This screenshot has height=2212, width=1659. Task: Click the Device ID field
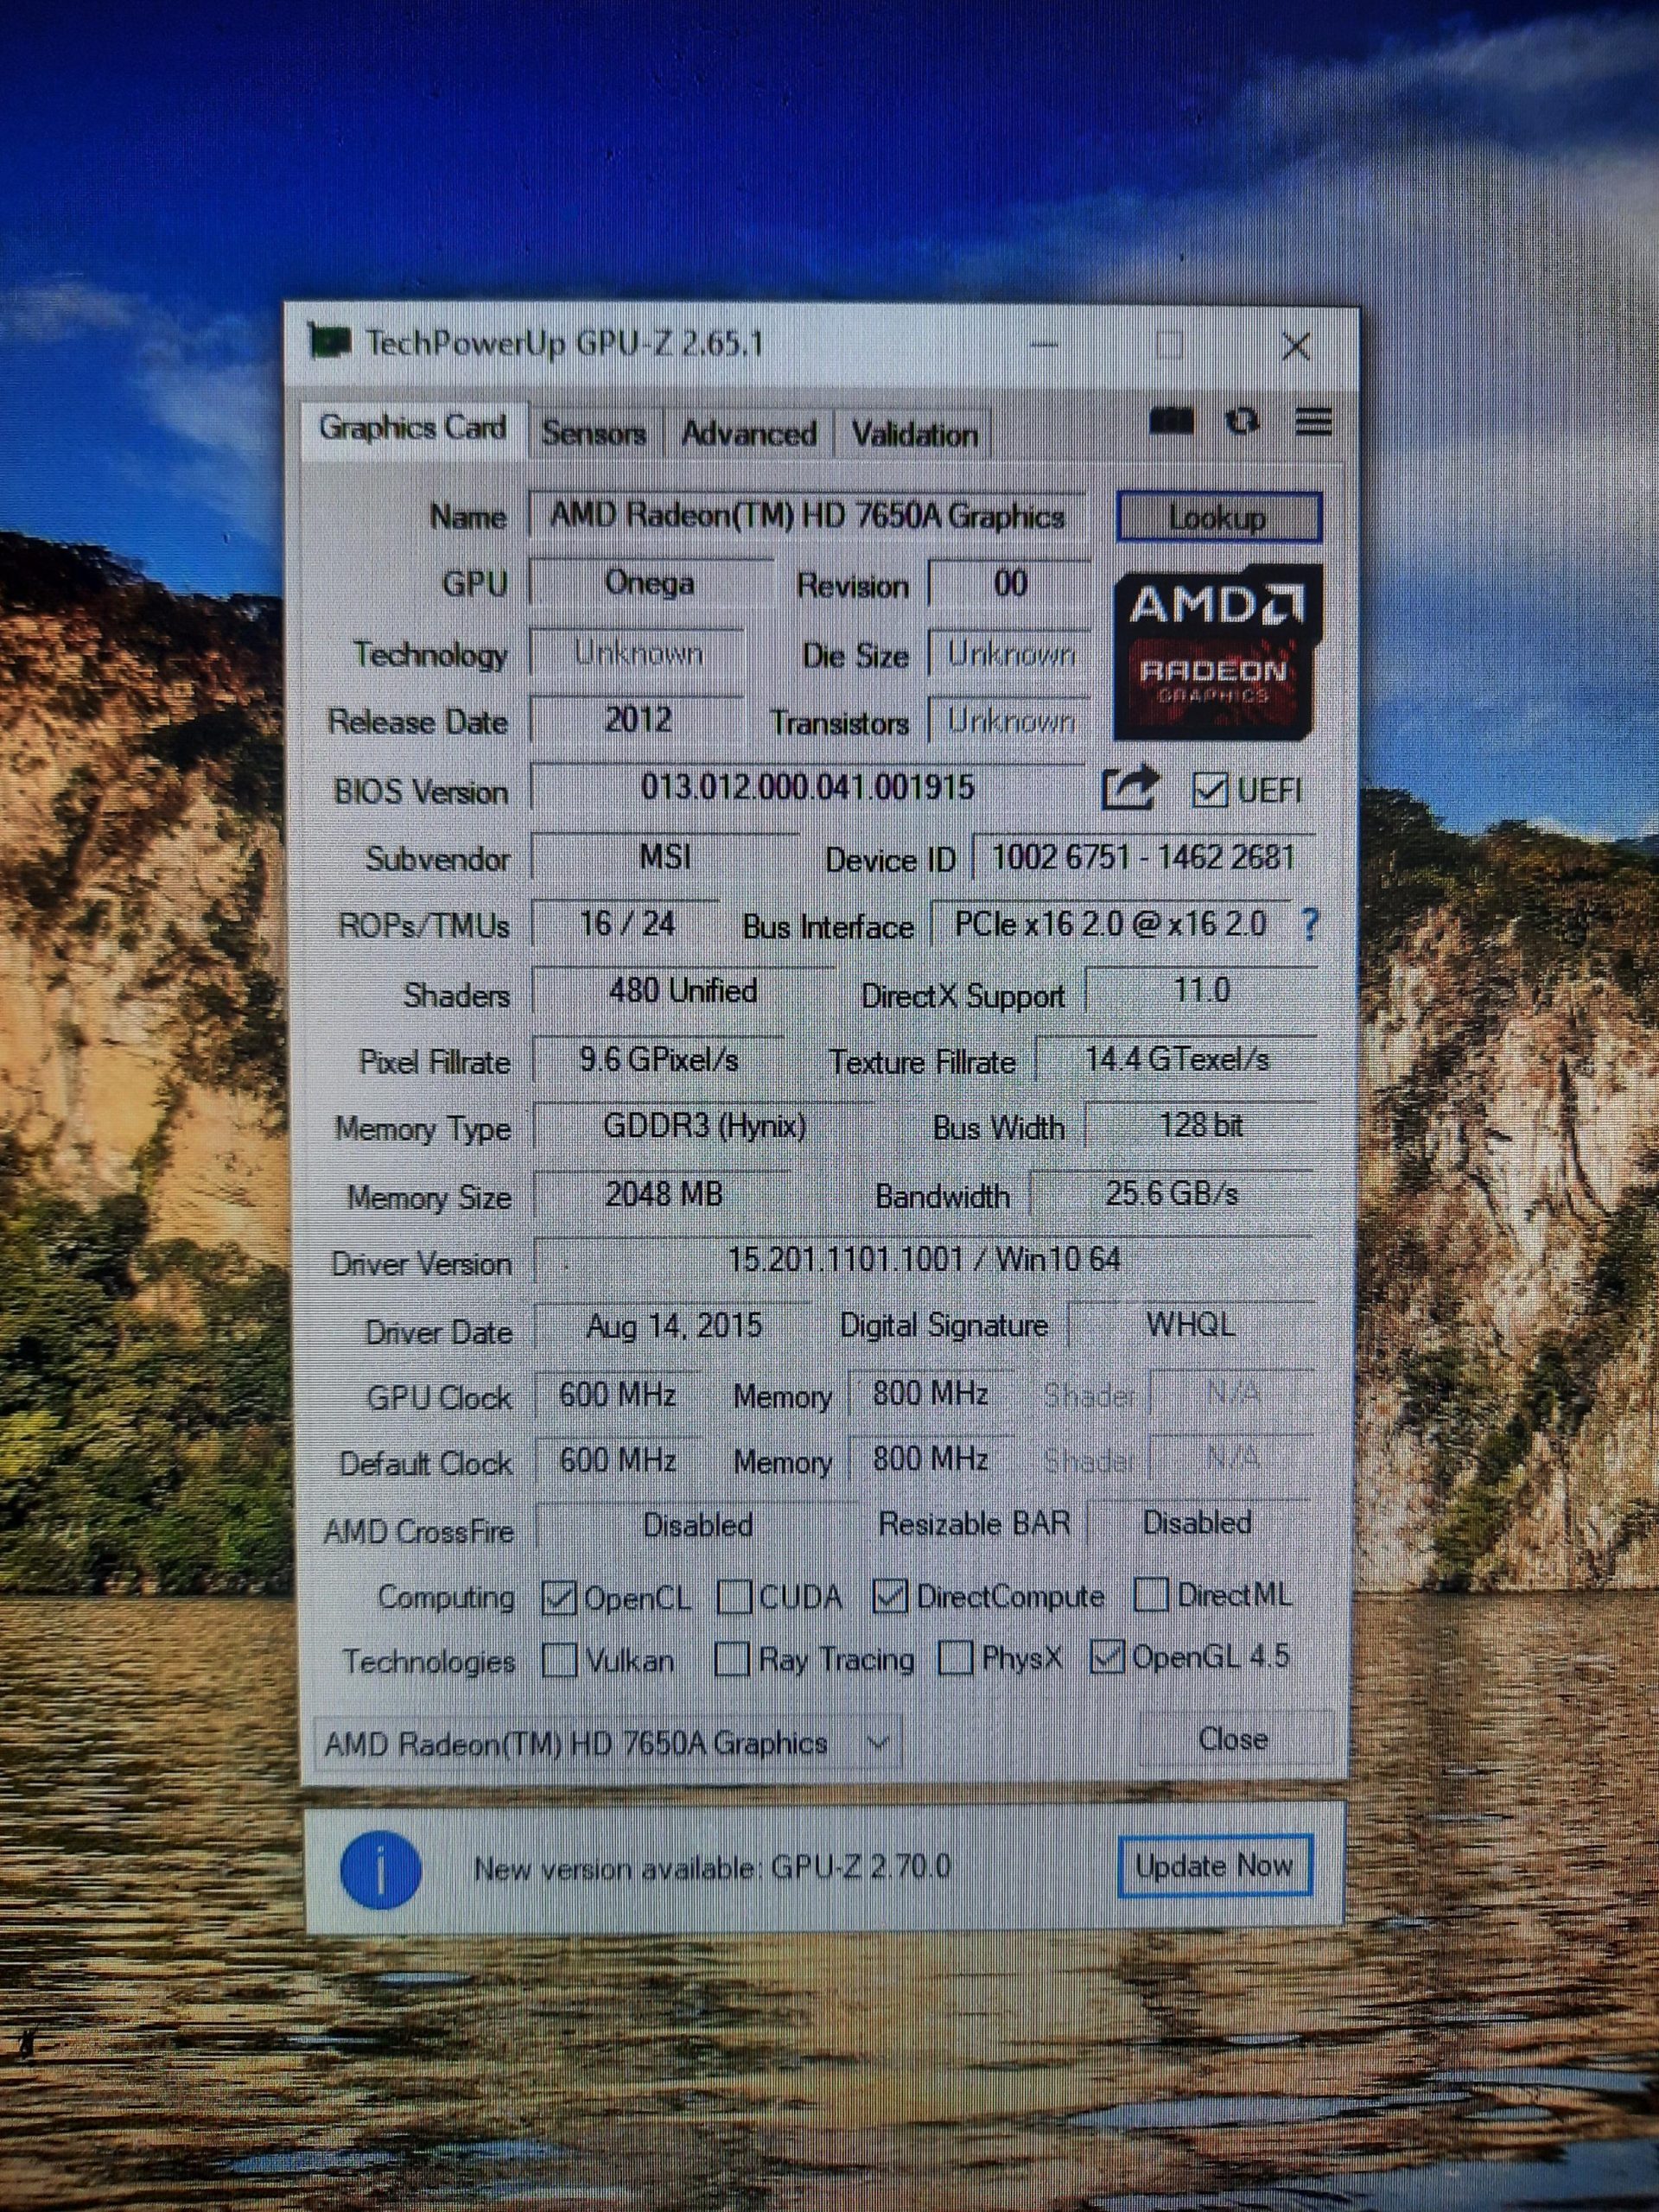click(1143, 857)
